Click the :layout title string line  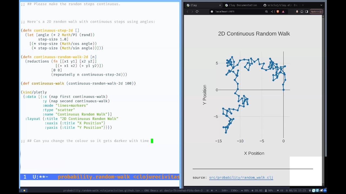coord(72,119)
